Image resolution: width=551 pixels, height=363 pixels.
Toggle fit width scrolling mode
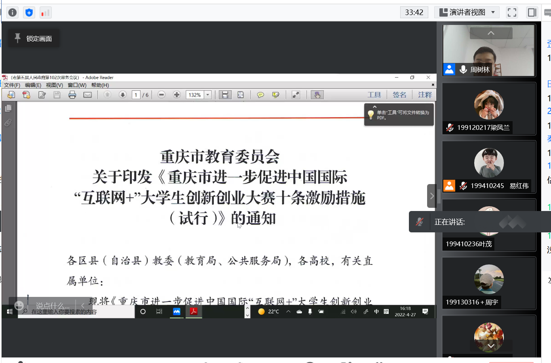point(225,95)
